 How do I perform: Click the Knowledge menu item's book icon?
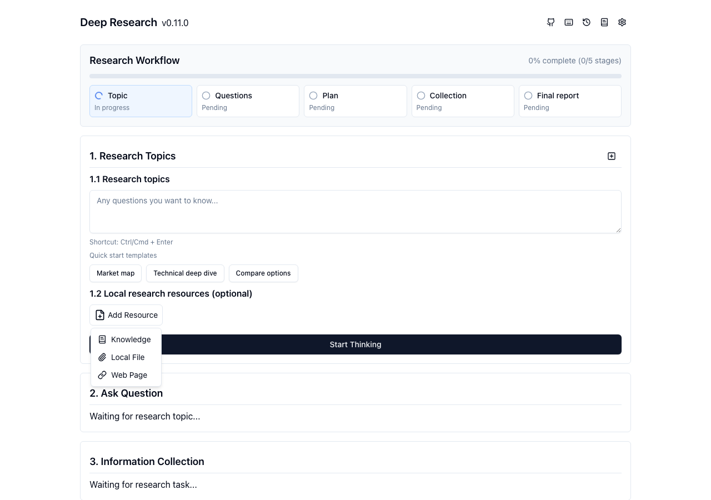[x=102, y=339]
